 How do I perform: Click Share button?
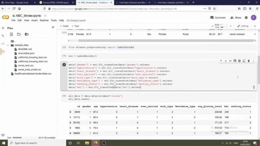pyautogui.click(x=236, y=17)
